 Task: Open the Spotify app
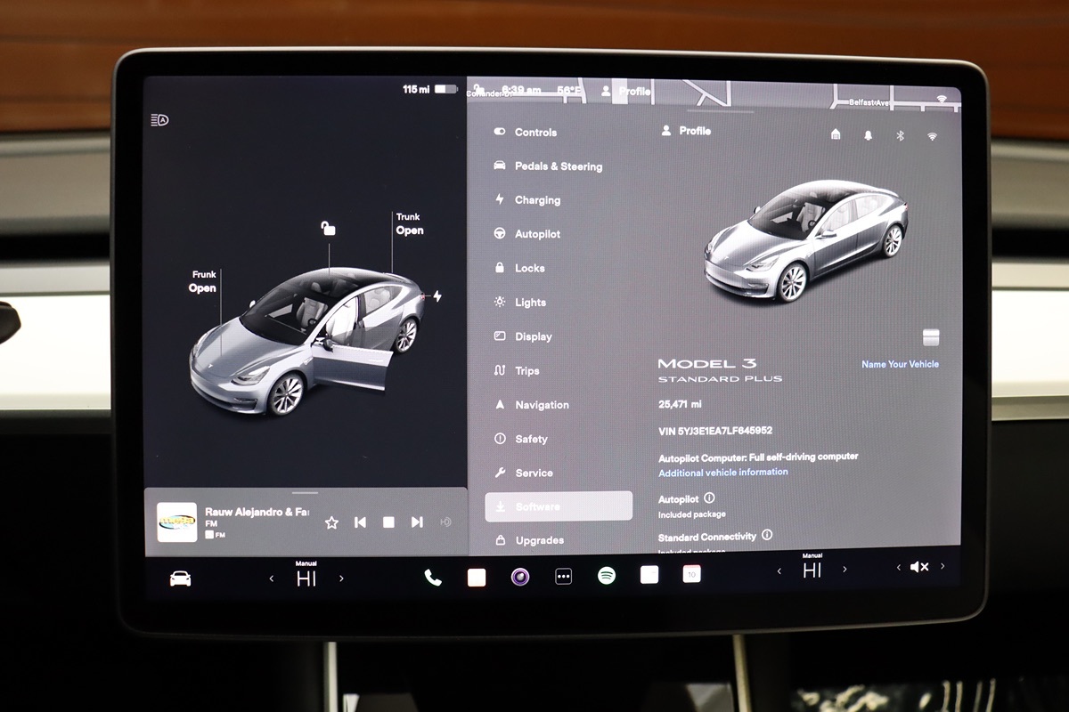click(607, 576)
